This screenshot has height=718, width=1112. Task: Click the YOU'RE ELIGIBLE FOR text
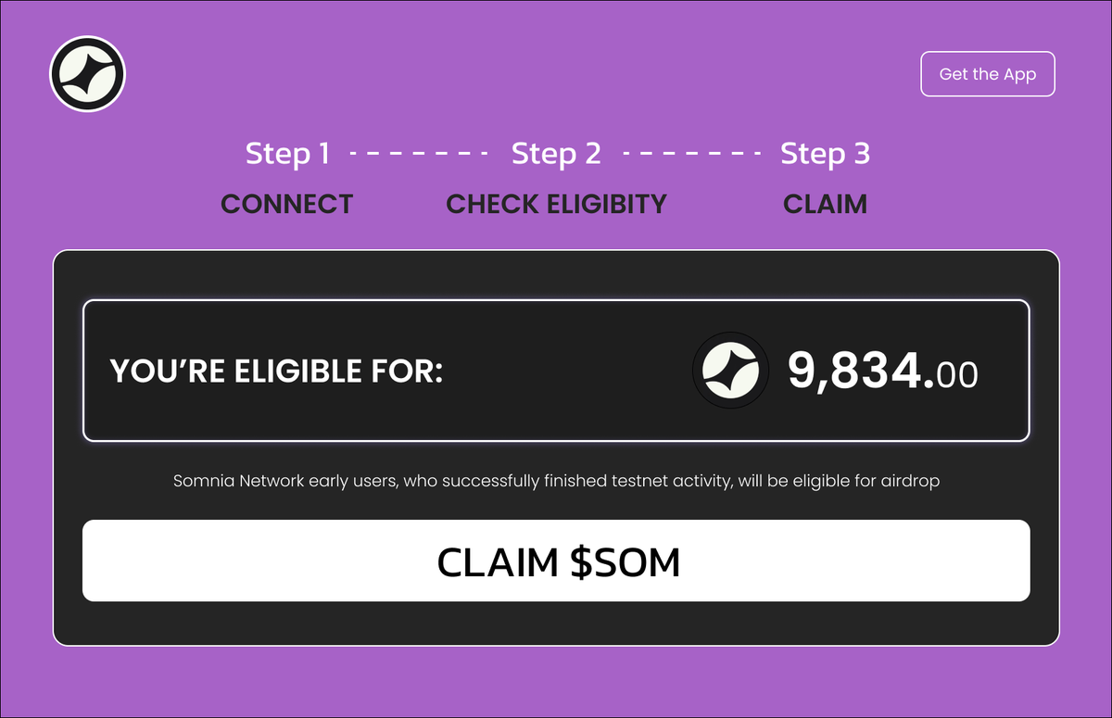(x=277, y=372)
